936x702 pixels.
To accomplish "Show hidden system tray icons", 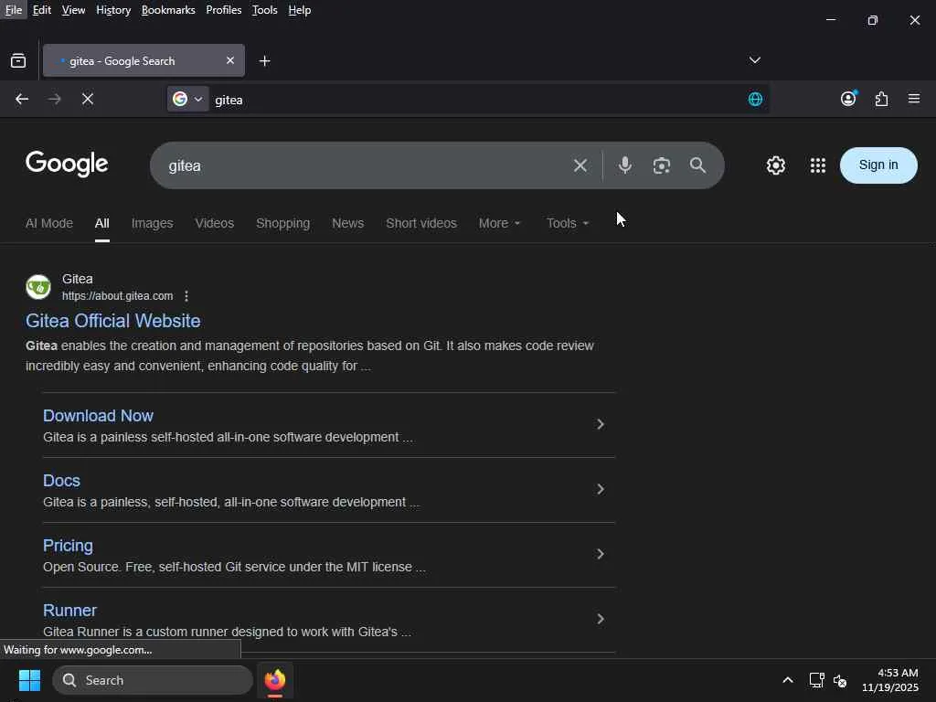I will (788, 680).
